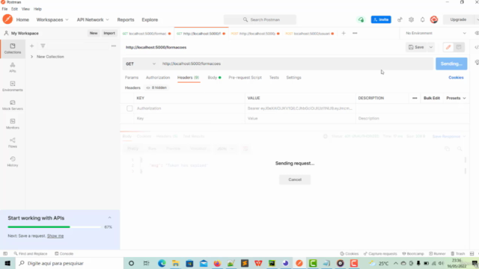Viewport: 479px width, 269px height.
Task: Open the Environments sidebar panel
Action: [x=13, y=87]
